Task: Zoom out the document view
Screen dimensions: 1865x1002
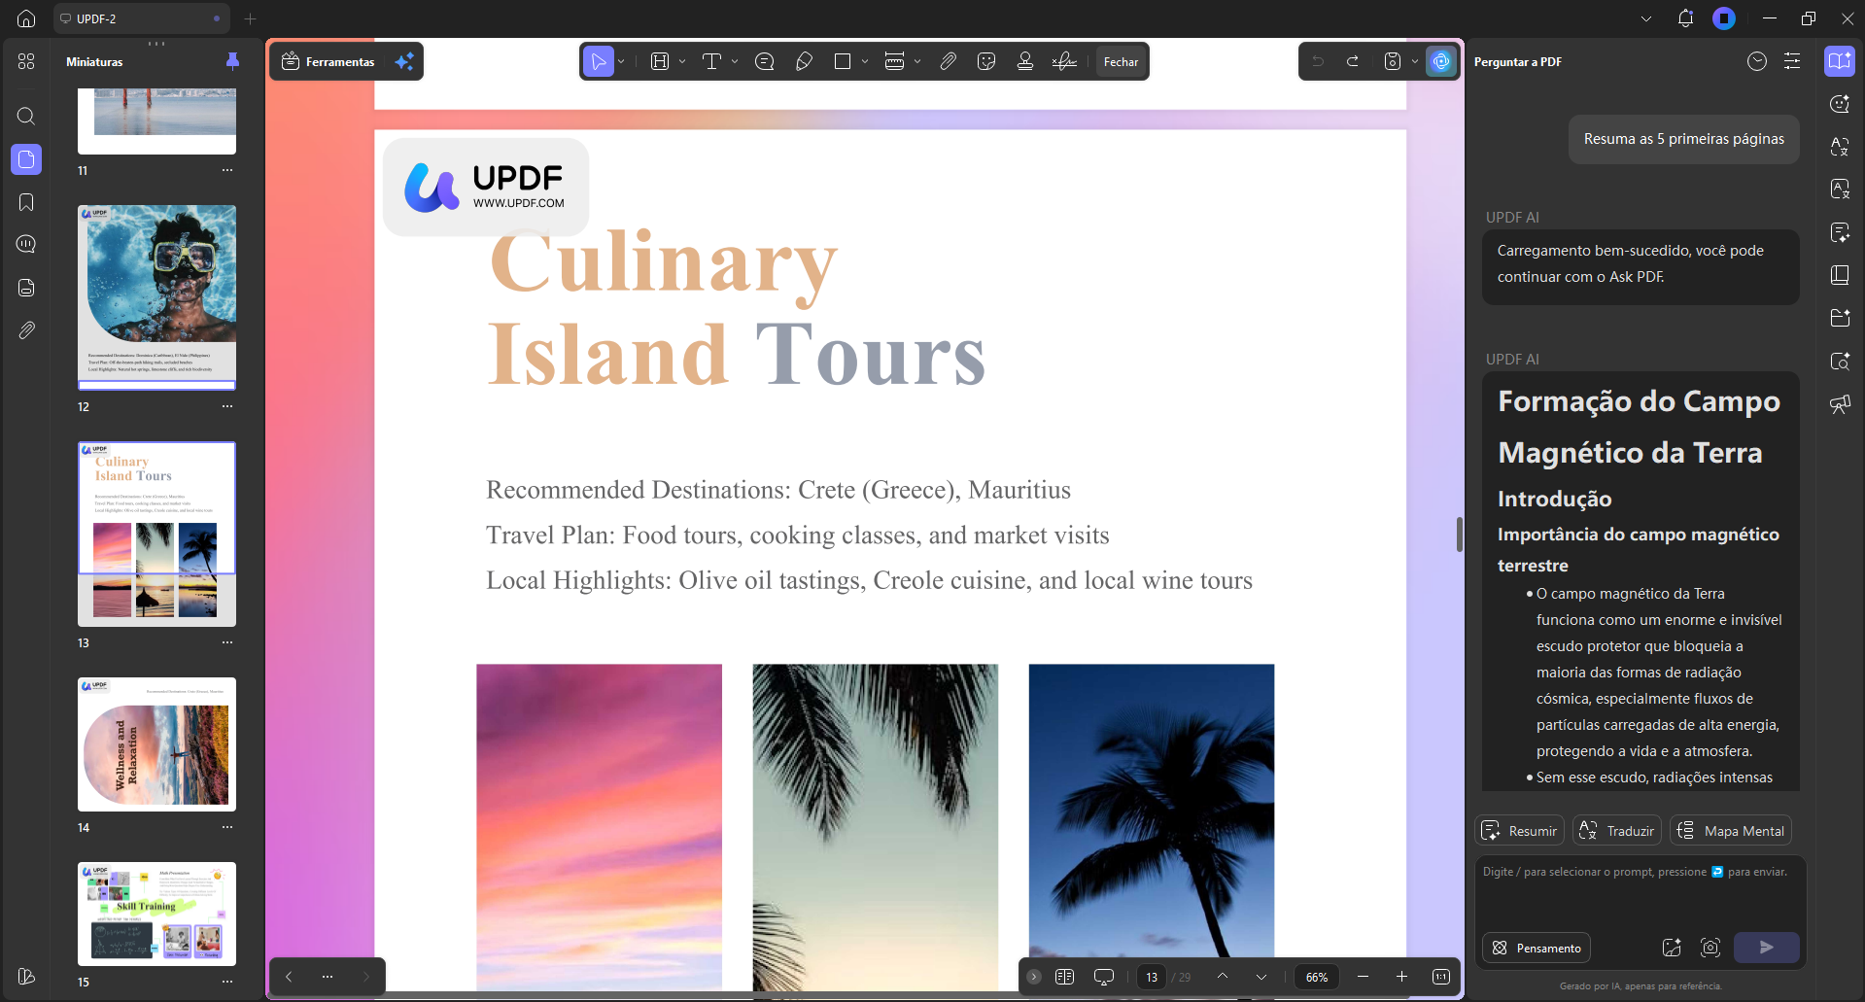Action: click(x=1363, y=977)
